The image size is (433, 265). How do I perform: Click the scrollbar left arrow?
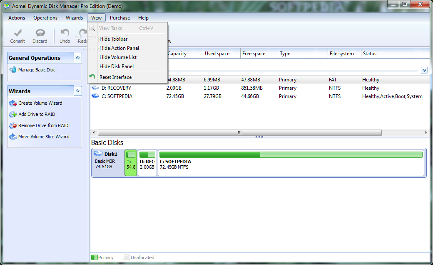pyautogui.click(x=94, y=132)
